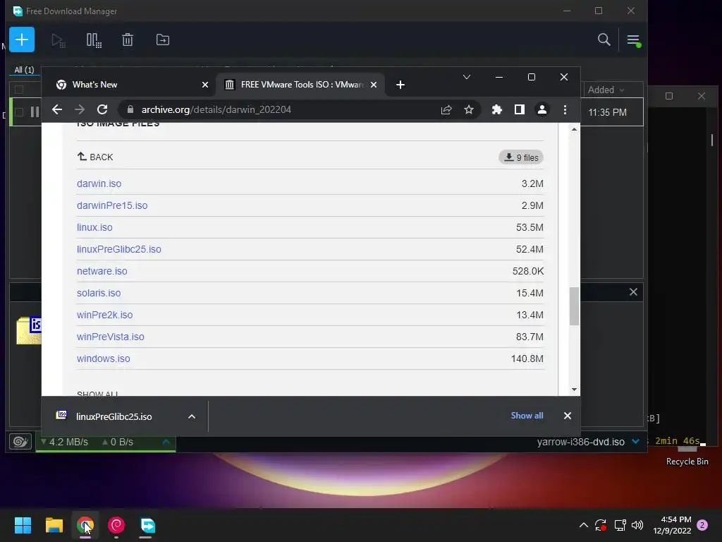Open solaris.iso link
The image size is (722, 542).
click(99, 293)
